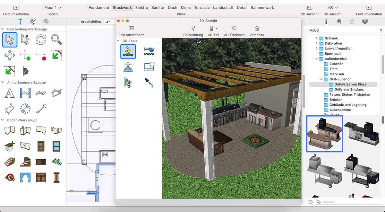The width and height of the screenshot is (385, 212).
Task: Pick the eyedropper tool in 3D-Tools
Action: coord(149,83)
